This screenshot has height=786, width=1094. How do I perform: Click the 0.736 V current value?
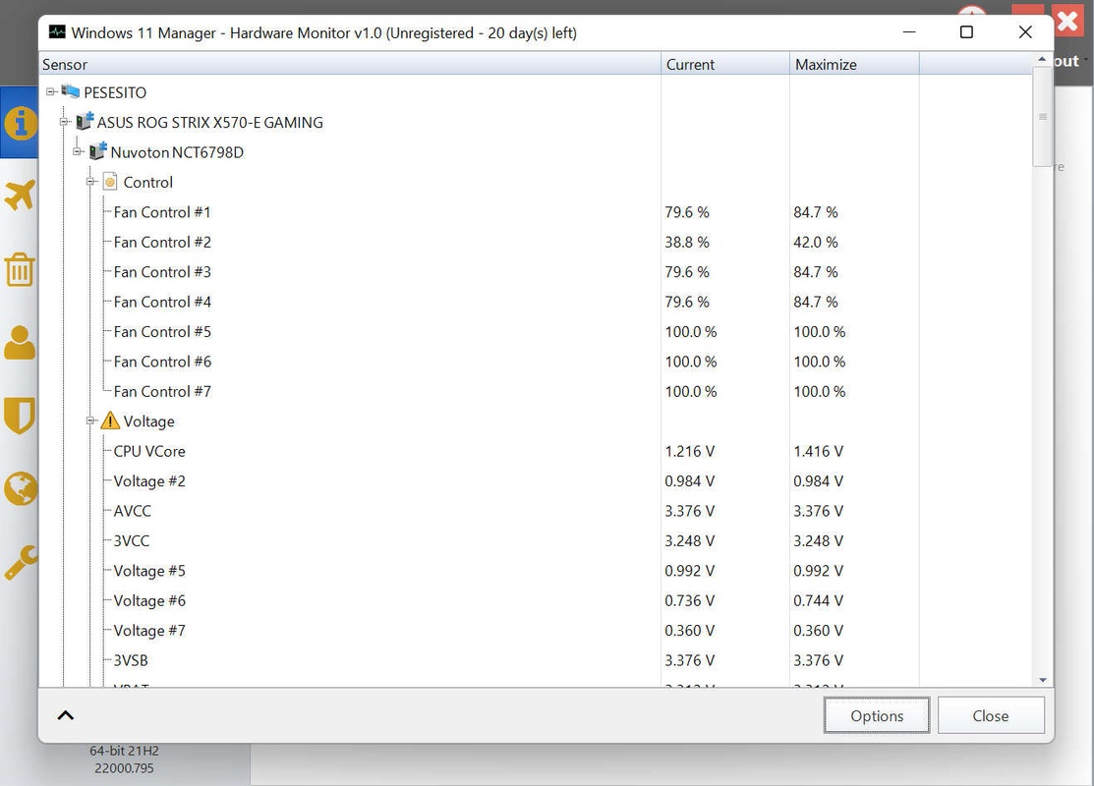point(689,600)
